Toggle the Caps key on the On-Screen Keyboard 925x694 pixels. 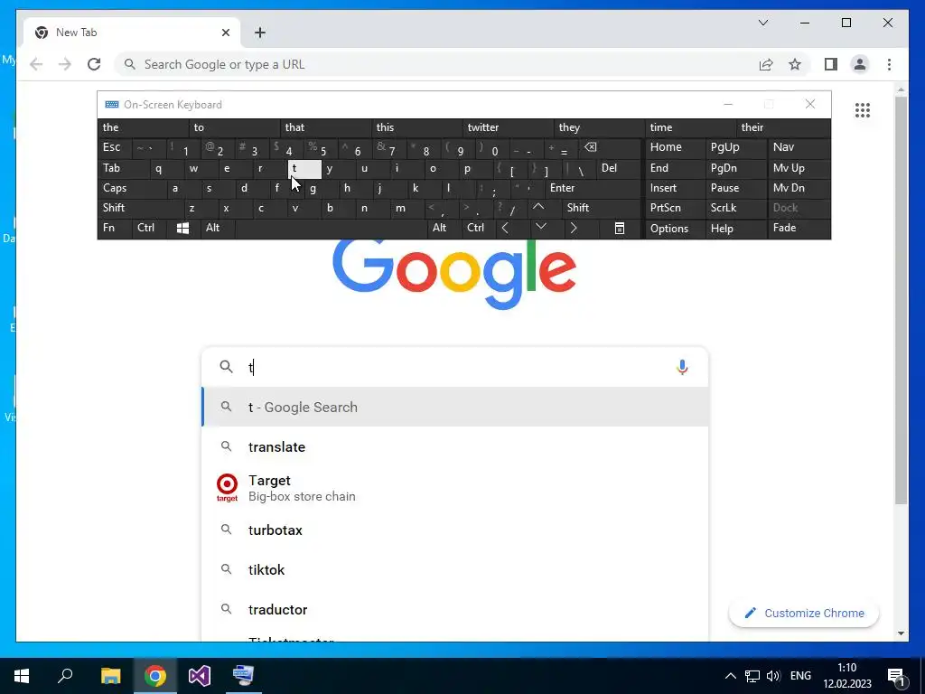tap(130, 188)
